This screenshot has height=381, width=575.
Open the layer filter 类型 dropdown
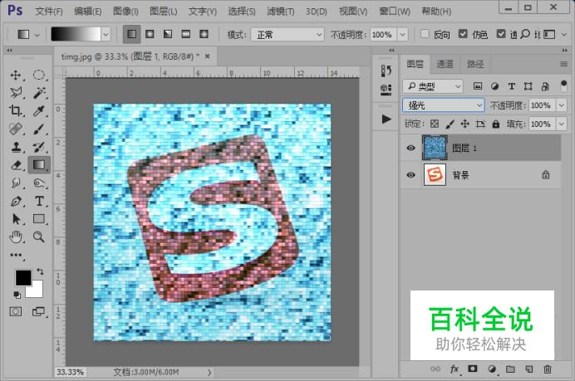tap(433, 86)
